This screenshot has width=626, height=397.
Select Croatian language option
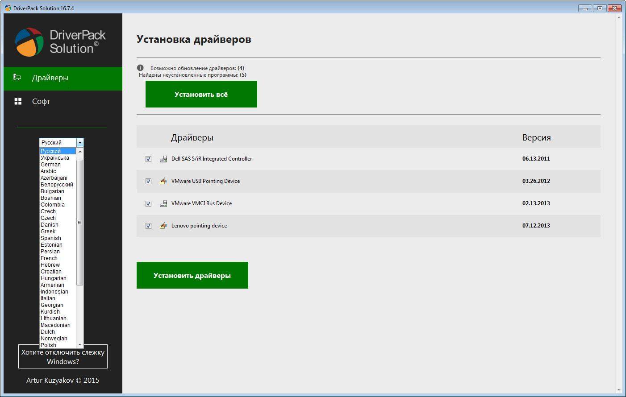pyautogui.click(x=58, y=271)
